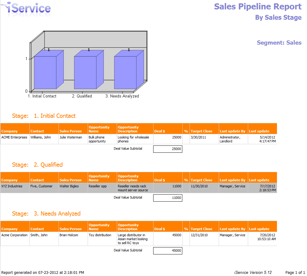Click the Stage: 2. Qualified heading
The image size is (307, 276).
click(x=37, y=165)
